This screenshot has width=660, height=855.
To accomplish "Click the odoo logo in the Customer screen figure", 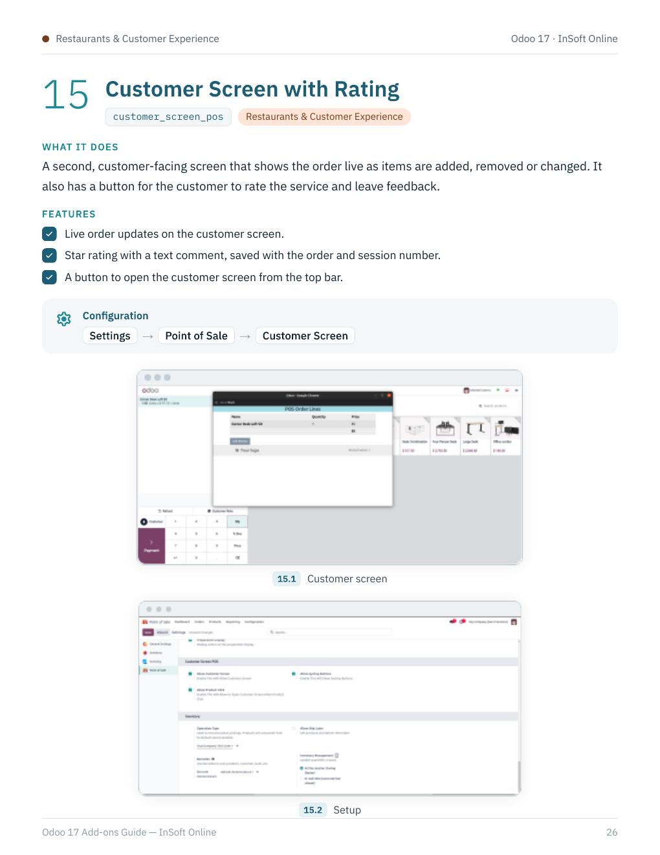I will tap(150, 390).
